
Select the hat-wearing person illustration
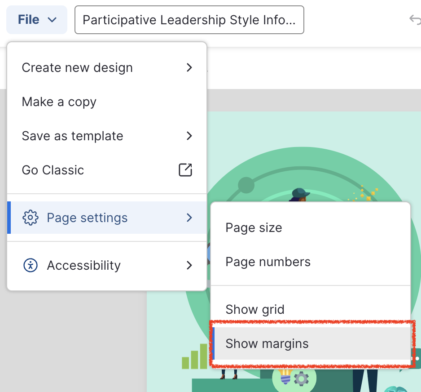pyautogui.click(x=299, y=195)
